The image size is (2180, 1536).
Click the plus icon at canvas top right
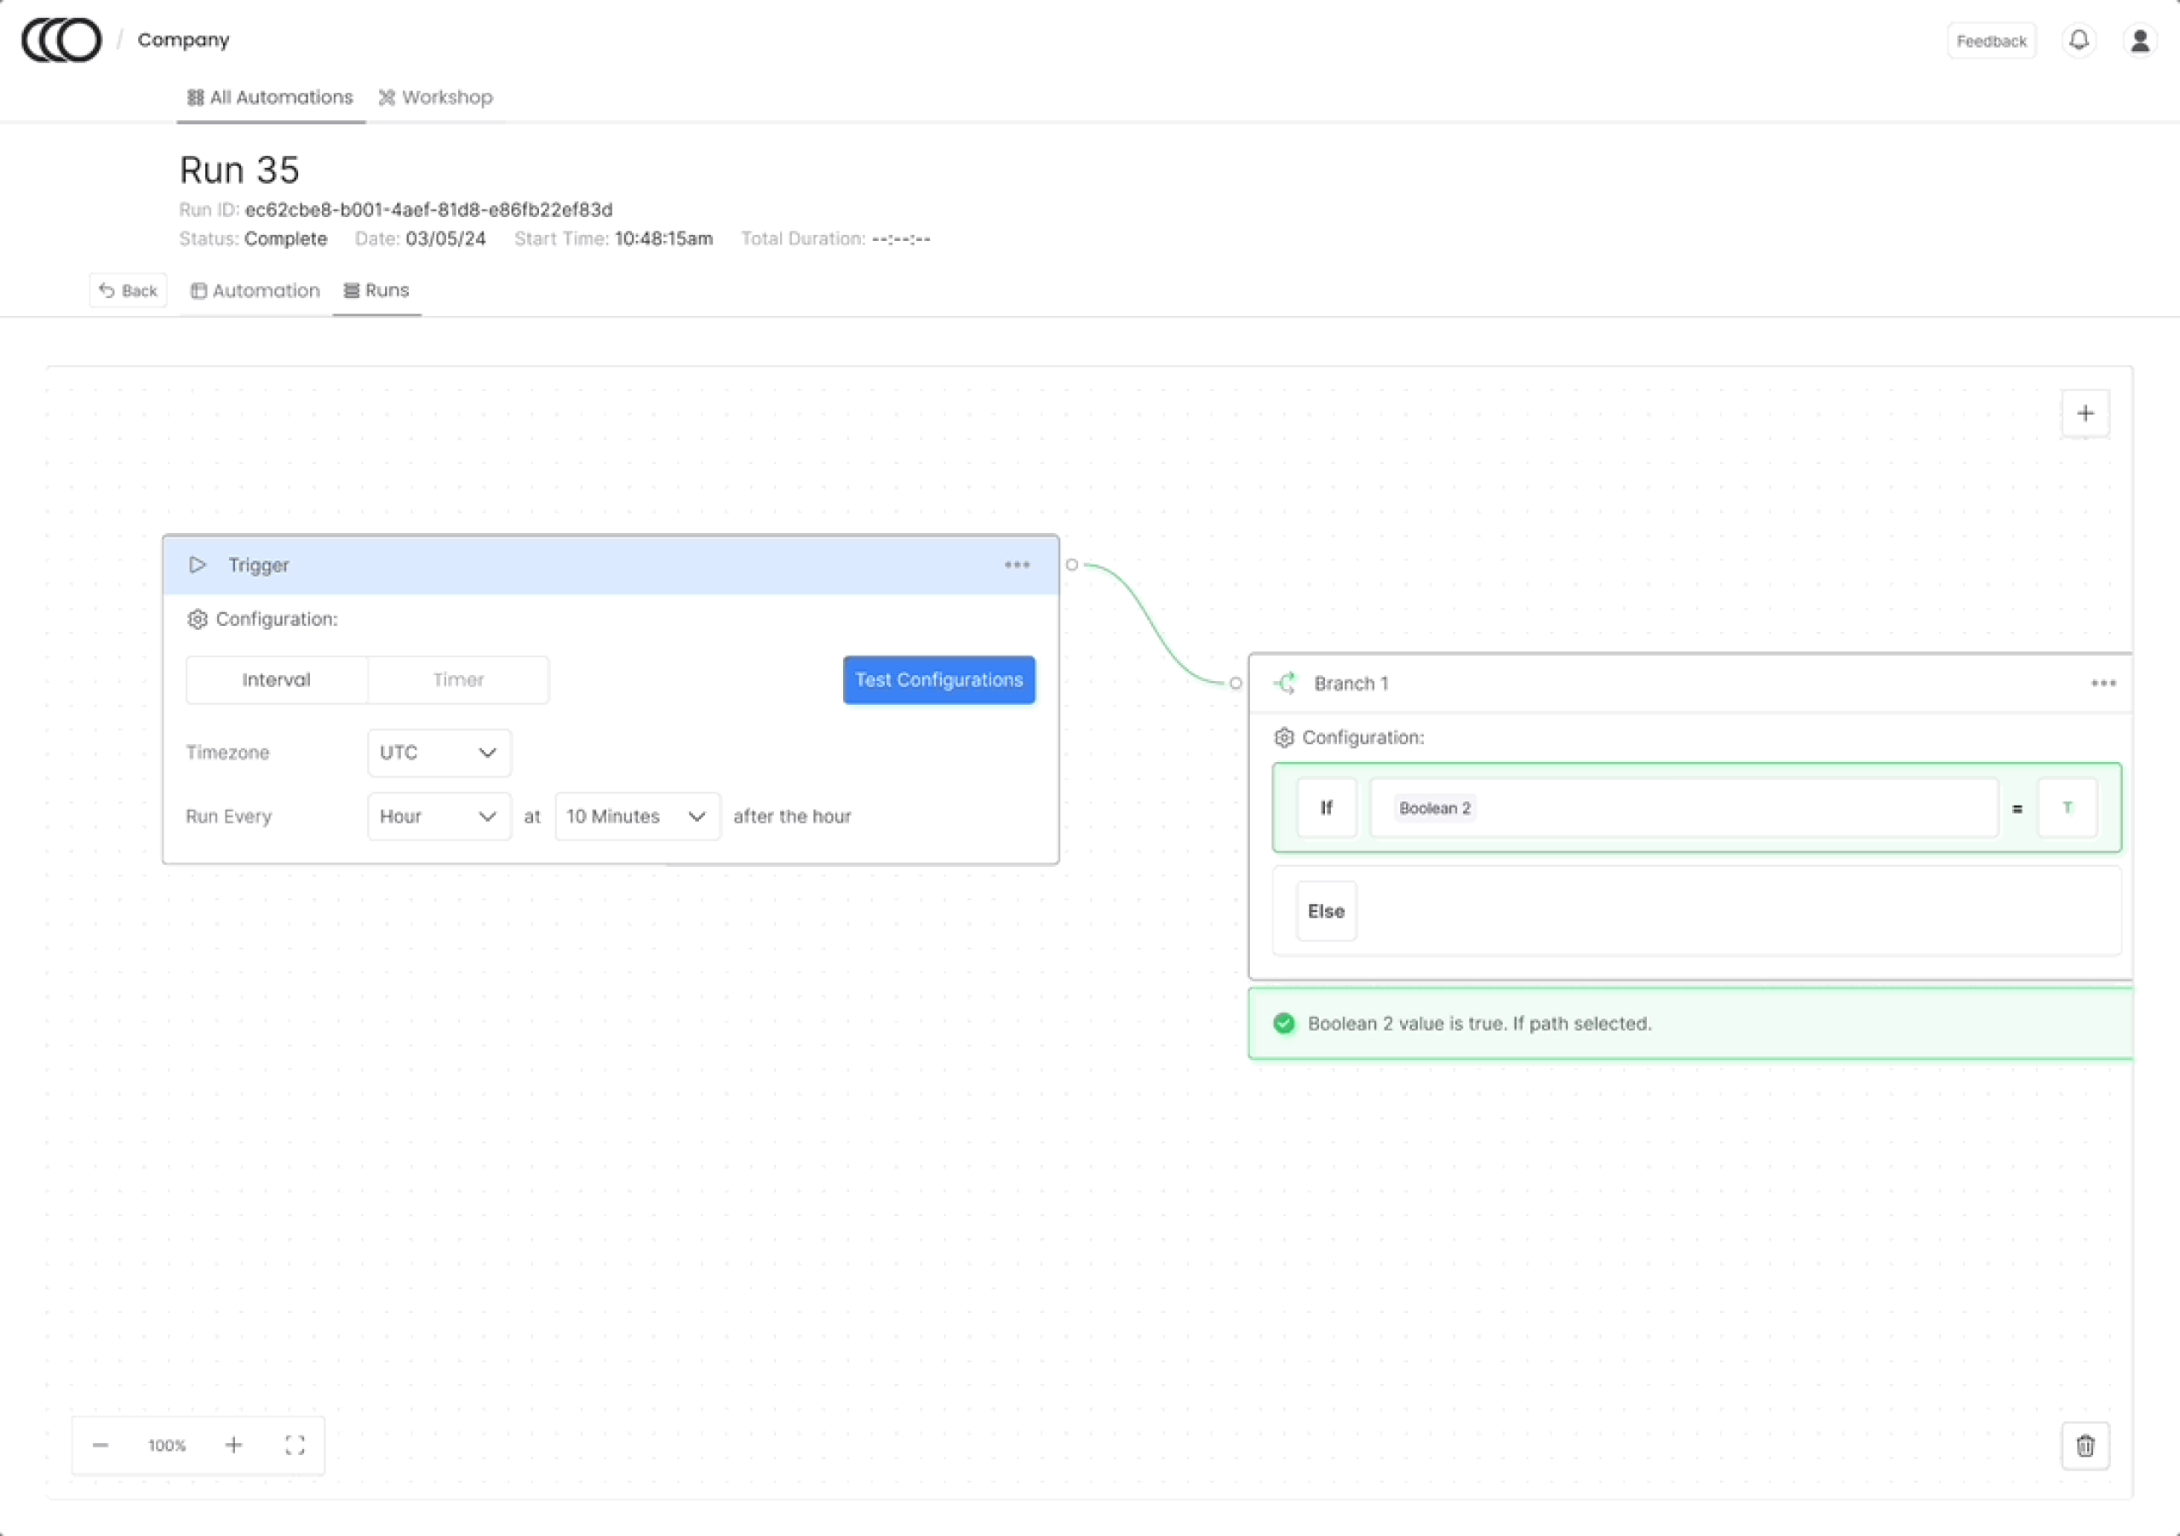coord(2085,414)
